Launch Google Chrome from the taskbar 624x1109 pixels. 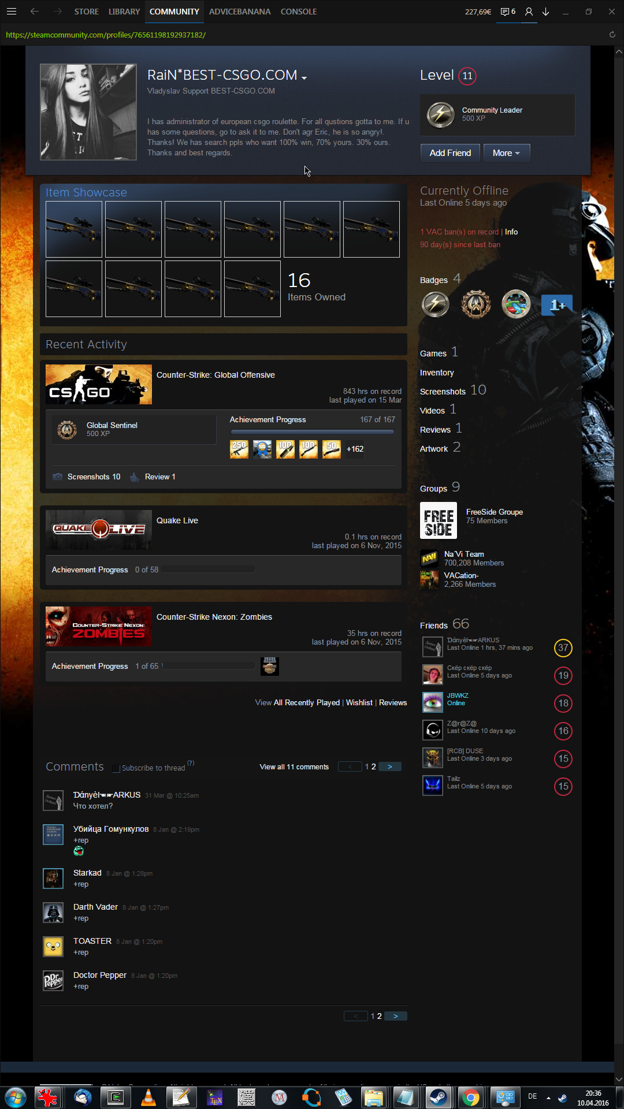click(x=471, y=1097)
